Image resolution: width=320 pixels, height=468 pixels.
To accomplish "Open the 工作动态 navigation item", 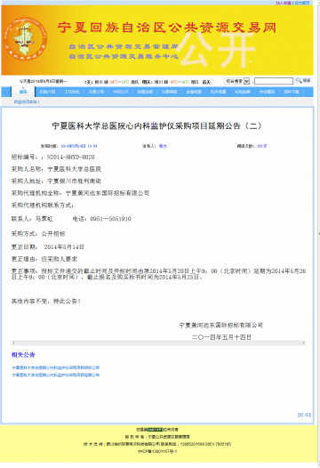I will coord(72,92).
